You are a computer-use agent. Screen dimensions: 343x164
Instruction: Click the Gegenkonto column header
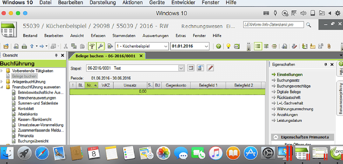pos(176,85)
